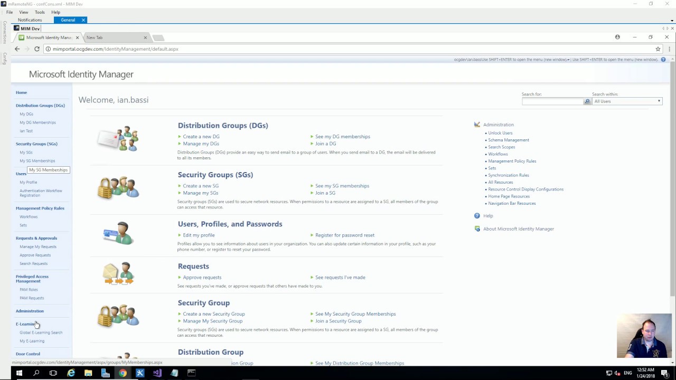Viewport: 676px width, 380px height.
Task: Open Unlock Users in Administration list
Action: click(x=500, y=133)
